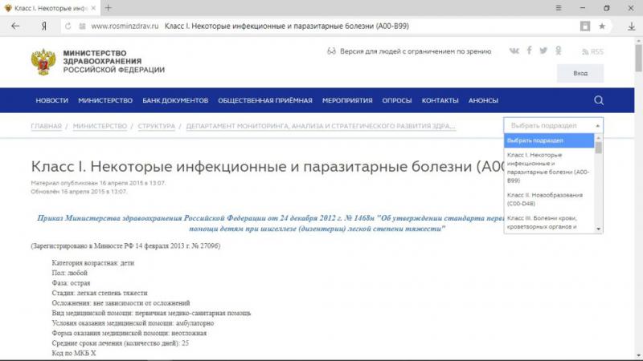Go back with the browser arrow
643x361 pixels.
14,26
